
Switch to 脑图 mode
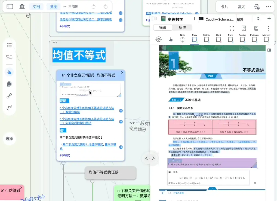click(x=53, y=7)
